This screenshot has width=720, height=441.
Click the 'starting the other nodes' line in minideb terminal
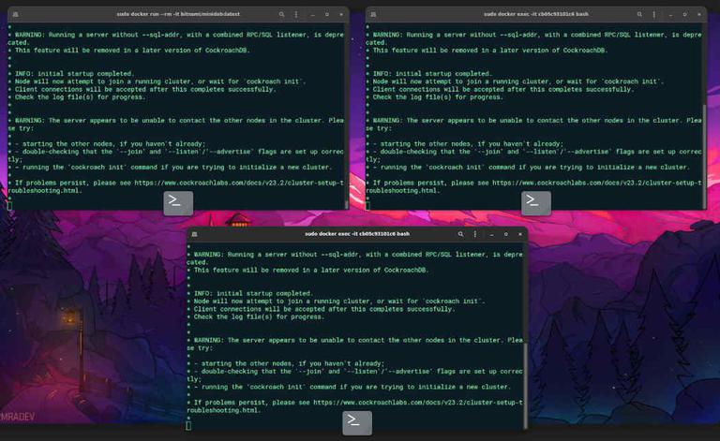[111, 144]
